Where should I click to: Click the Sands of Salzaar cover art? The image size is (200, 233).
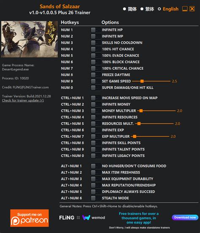point(30,39)
